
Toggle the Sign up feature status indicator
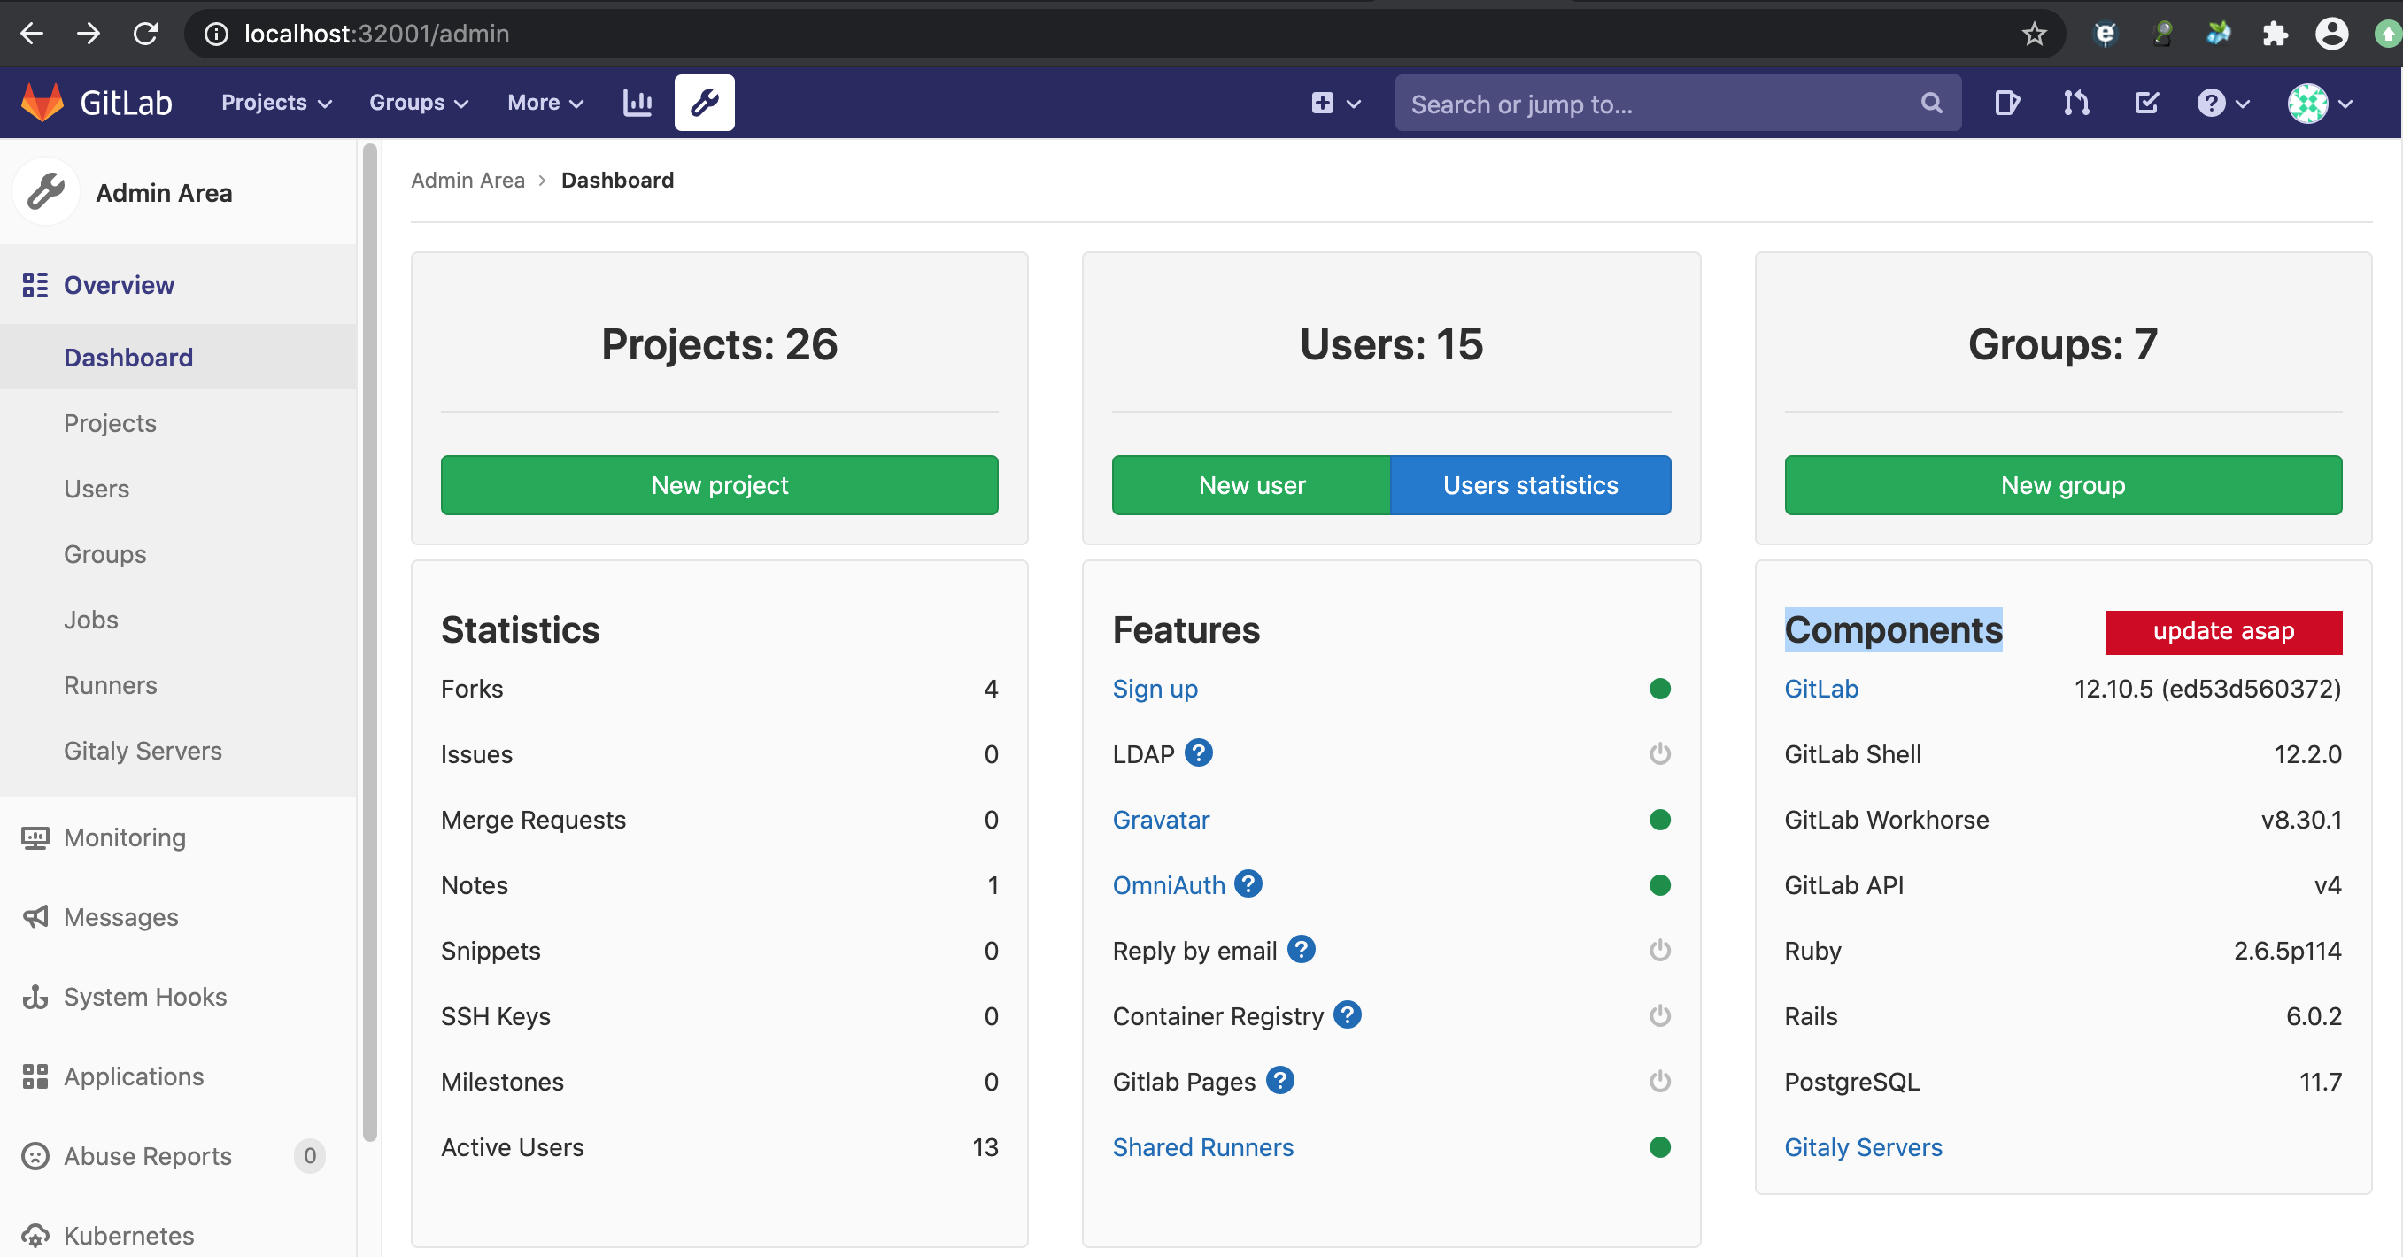coord(1659,689)
